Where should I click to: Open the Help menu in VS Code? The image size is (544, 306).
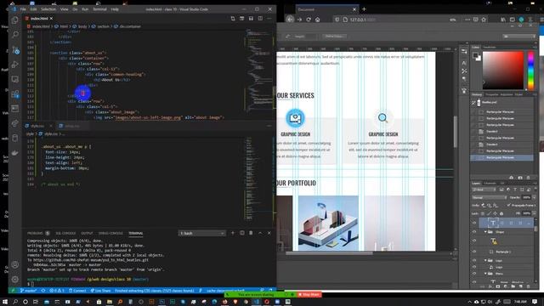[115, 9]
